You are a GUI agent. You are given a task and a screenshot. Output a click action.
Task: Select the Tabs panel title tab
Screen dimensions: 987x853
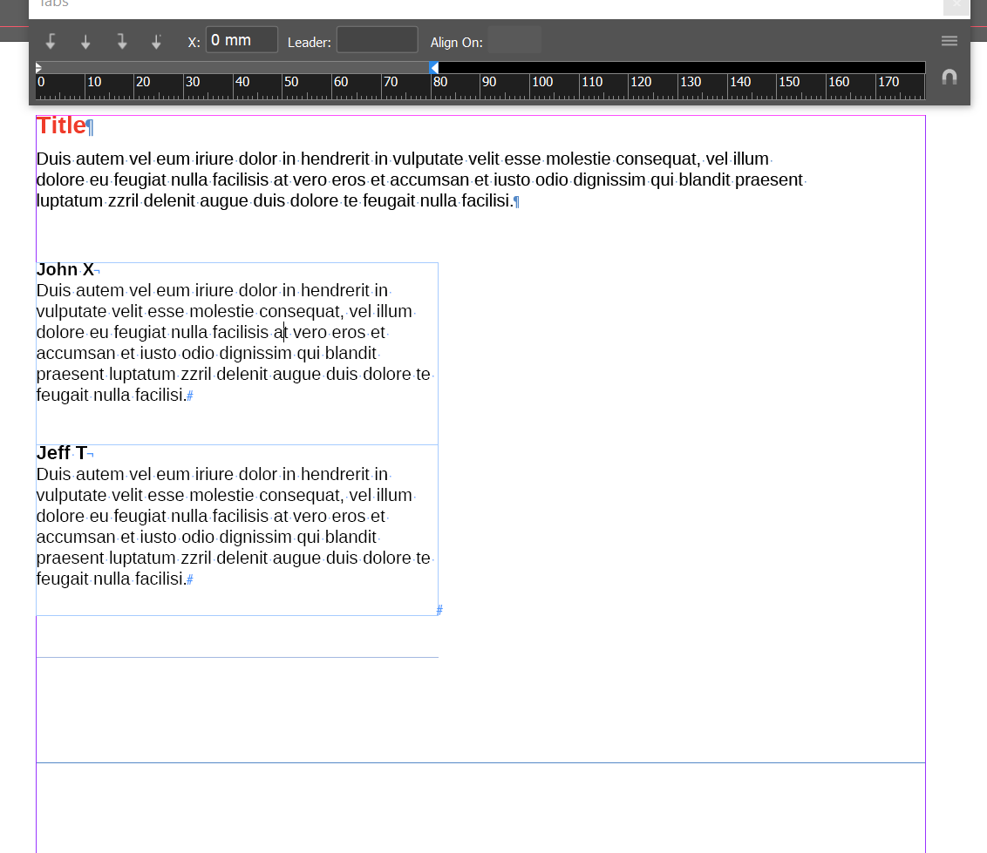click(x=55, y=5)
